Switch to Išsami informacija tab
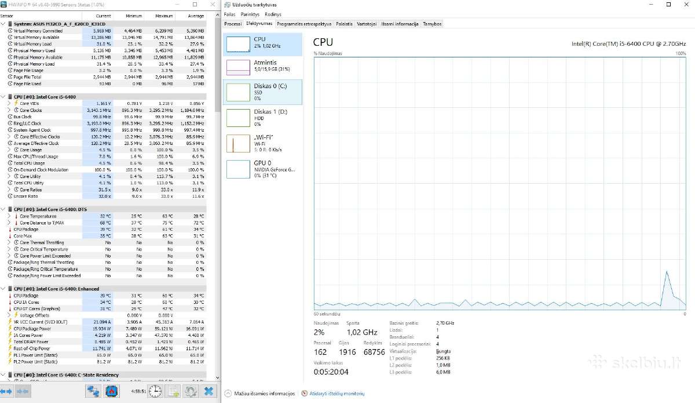The height and width of the screenshot is (403, 695). 400,24
